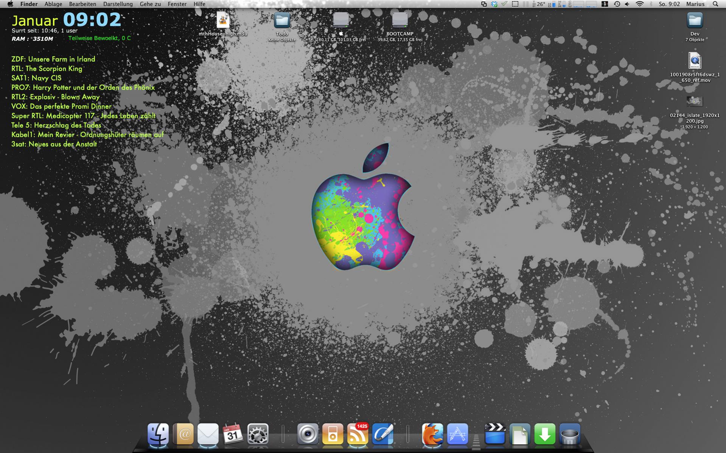The height and width of the screenshot is (453, 726).
Task: Select the 1001908r5ft6dswz_1_650_ref.mov file
Action: point(695,60)
